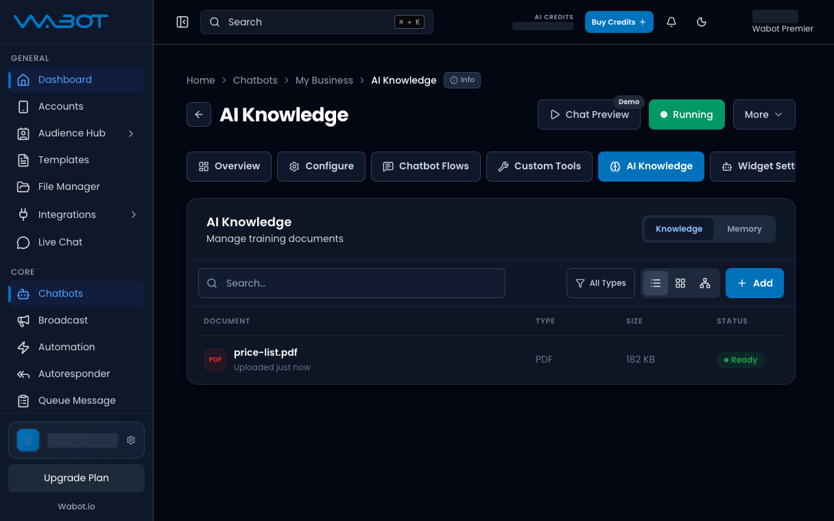Follow the Wabot.io link
Image resolution: width=834 pixels, height=521 pixels.
coord(76,506)
